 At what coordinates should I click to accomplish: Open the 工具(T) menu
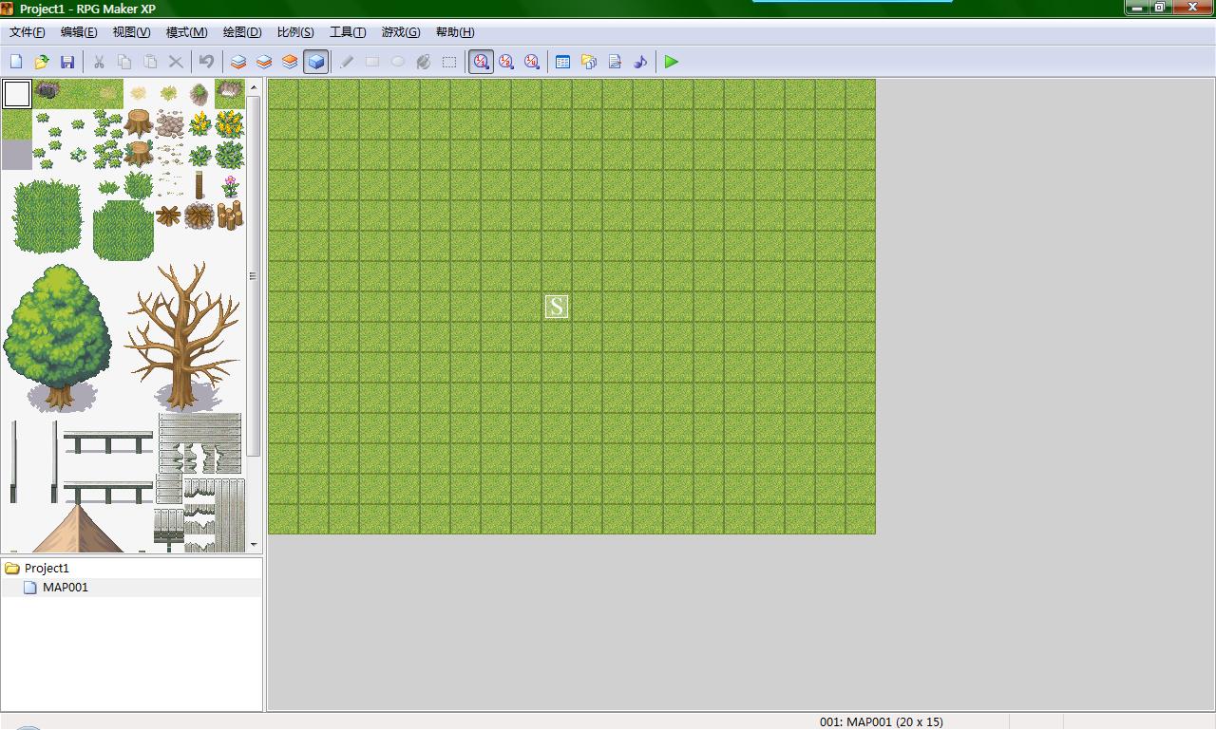[x=347, y=32]
